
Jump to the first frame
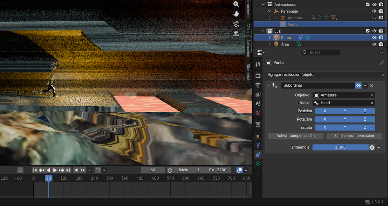tap(35, 170)
